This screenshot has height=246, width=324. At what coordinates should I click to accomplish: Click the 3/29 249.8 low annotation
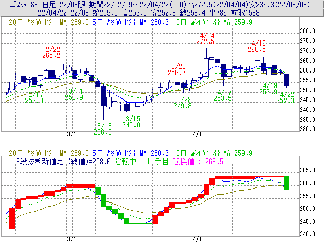tap(182, 103)
